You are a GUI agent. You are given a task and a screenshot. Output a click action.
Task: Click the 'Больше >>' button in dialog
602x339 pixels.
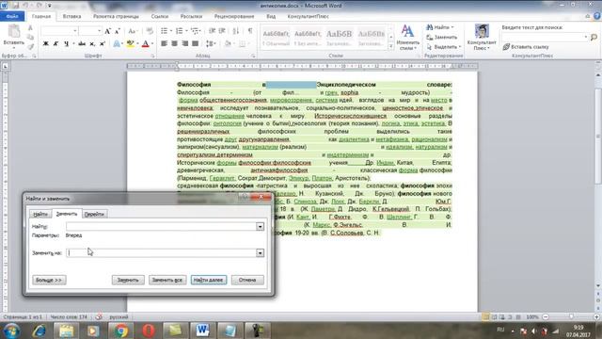click(x=49, y=280)
